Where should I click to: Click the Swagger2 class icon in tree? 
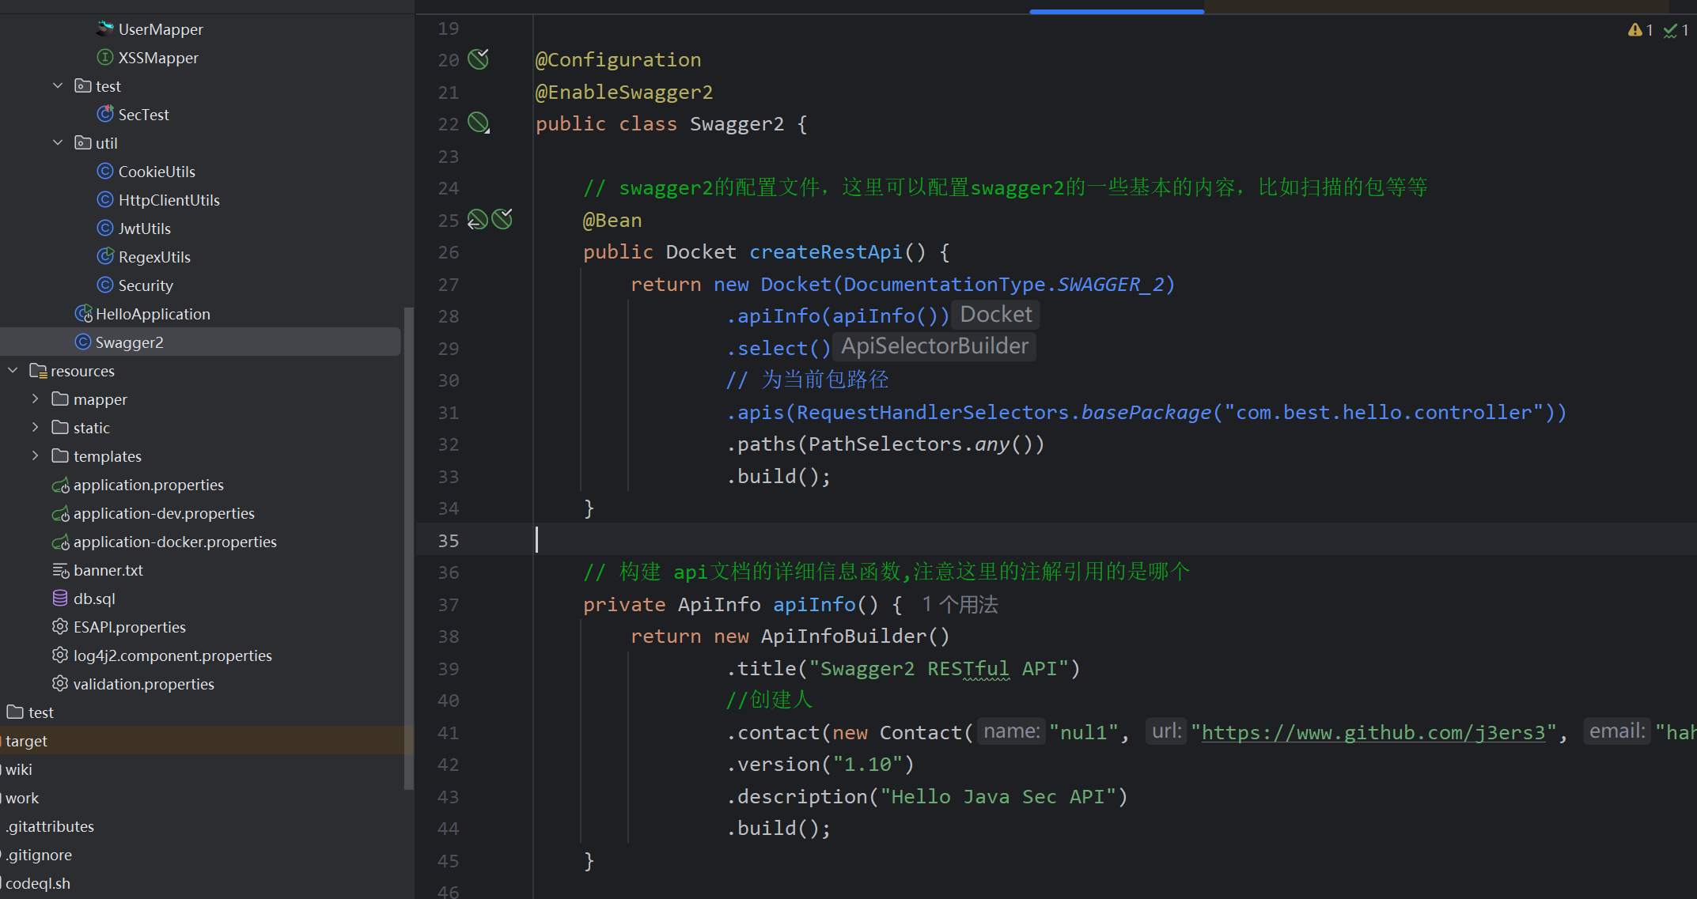[83, 342]
